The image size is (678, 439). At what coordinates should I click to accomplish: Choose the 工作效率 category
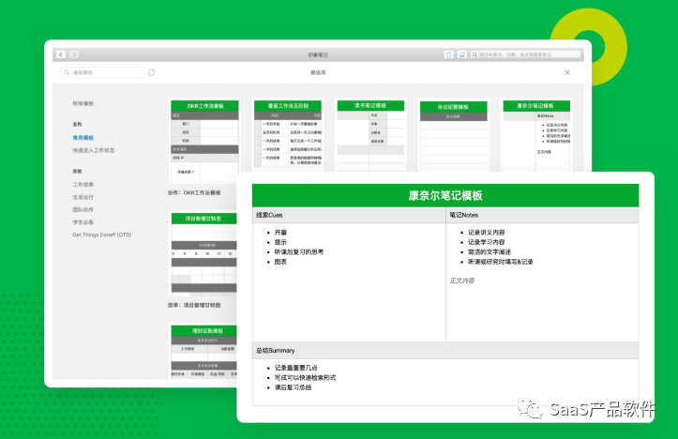click(x=83, y=184)
